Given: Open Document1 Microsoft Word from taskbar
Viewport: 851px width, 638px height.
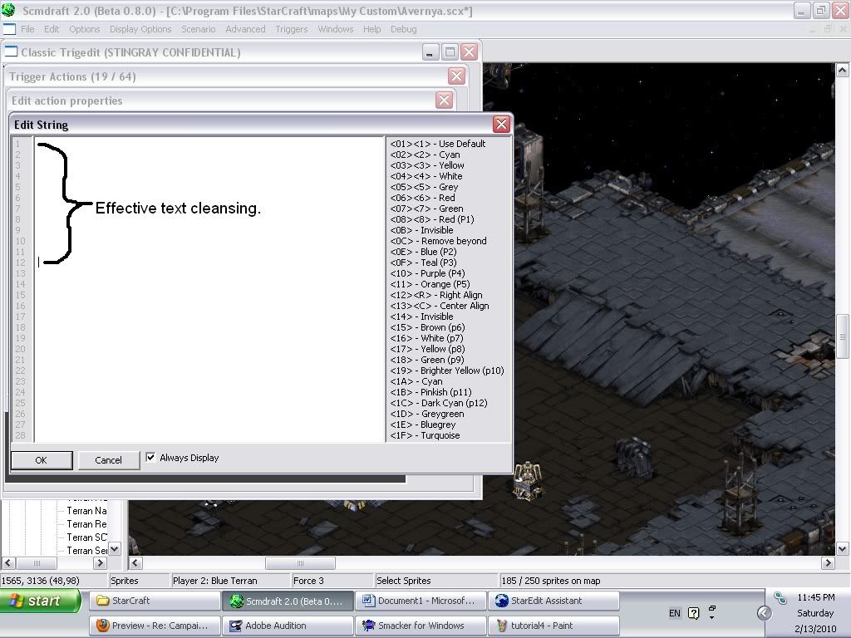Looking at the screenshot, I should pyautogui.click(x=420, y=601).
